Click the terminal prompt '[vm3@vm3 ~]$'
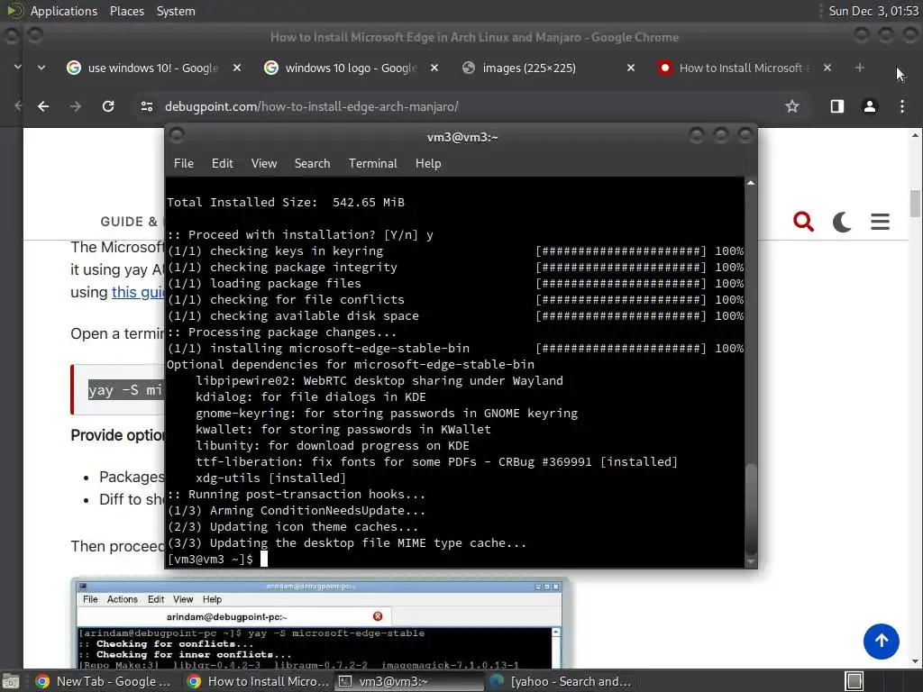 point(210,559)
